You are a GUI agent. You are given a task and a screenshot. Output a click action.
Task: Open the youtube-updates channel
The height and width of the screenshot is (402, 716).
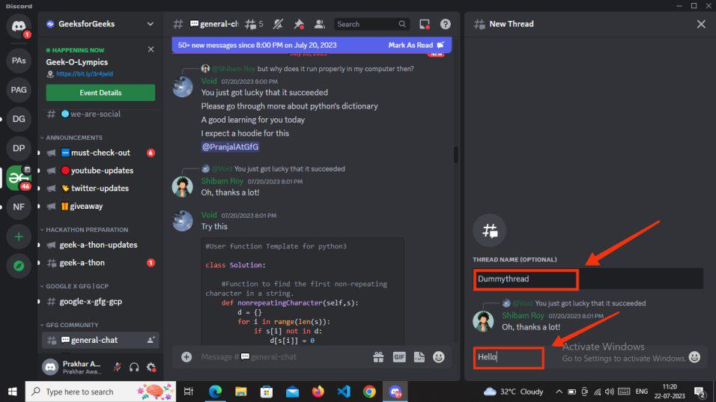point(100,171)
